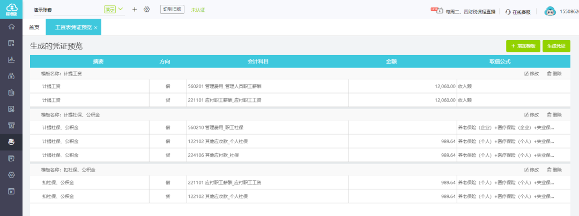This screenshot has width=579, height=216.
Task: Click the payroll icon highlighted in sidebar
Action: (x=11, y=142)
